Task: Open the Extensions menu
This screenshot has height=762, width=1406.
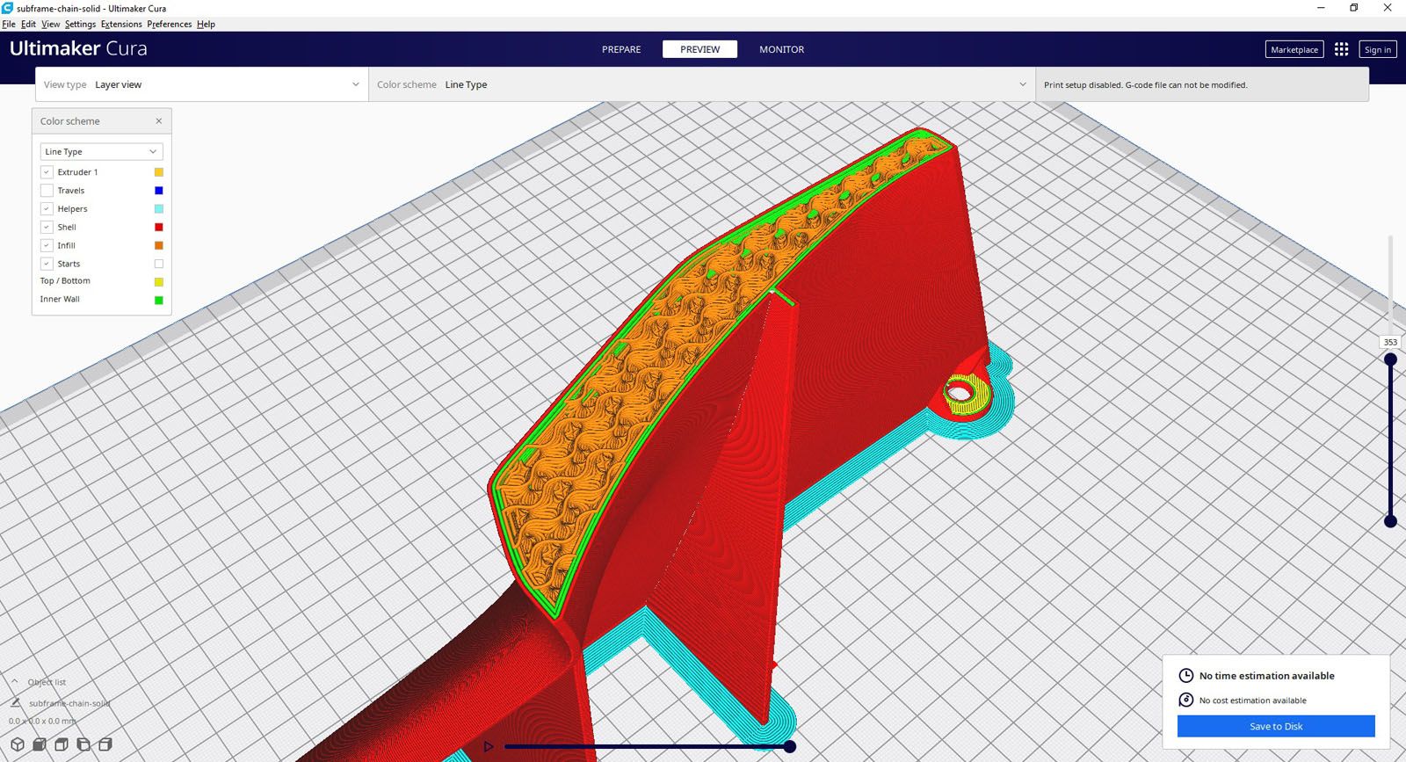Action: [121, 24]
